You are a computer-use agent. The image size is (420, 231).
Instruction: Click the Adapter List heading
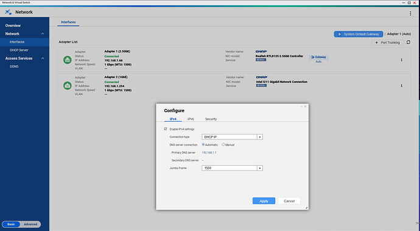68,42
